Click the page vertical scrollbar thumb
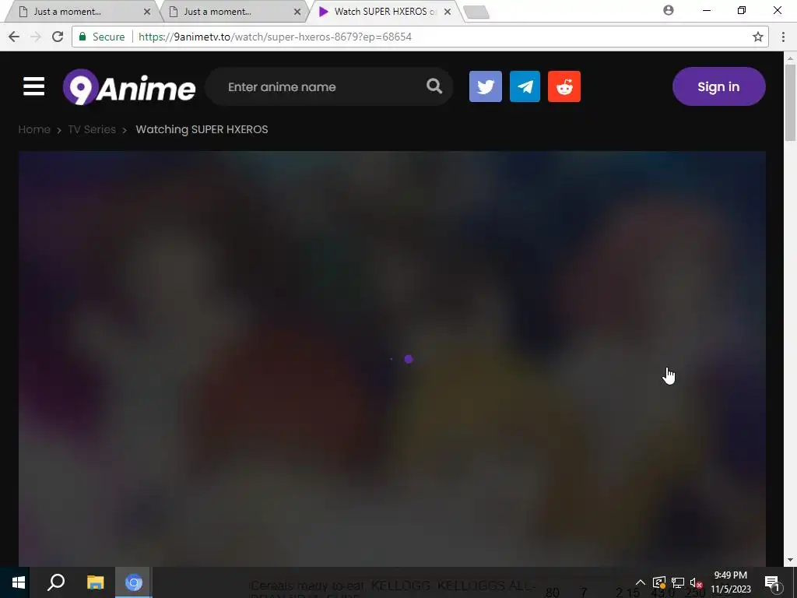Viewport: 797px width, 598px height. click(x=790, y=103)
